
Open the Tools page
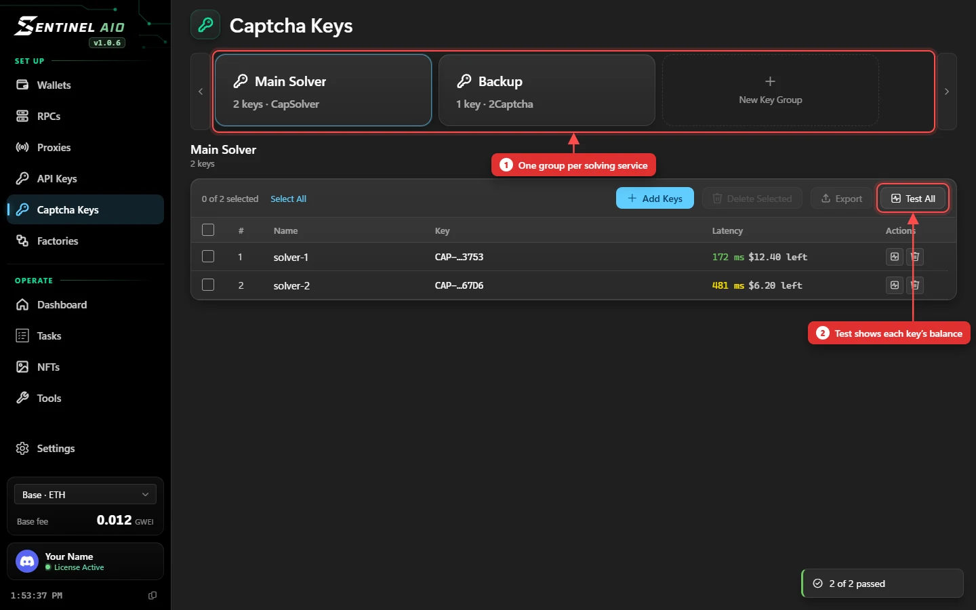(x=85, y=398)
